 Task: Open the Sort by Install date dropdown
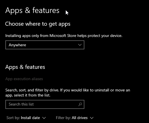26,118
